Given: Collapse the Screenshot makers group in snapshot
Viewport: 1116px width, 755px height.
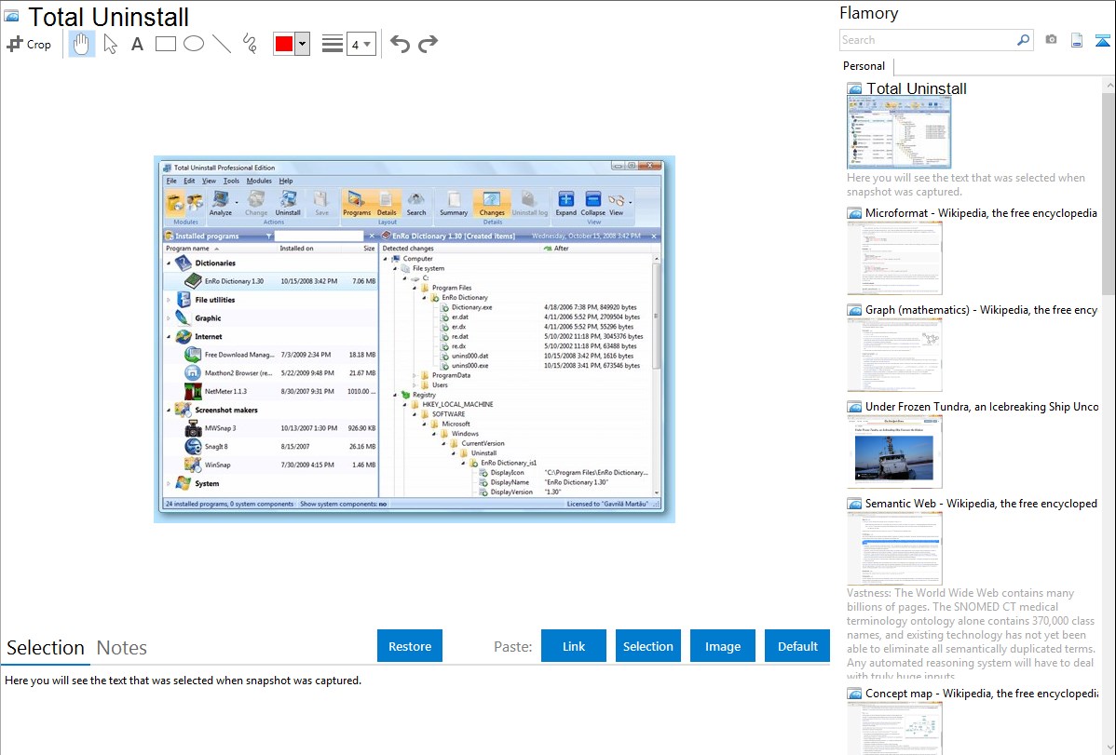Looking at the screenshot, I should coord(169,410).
